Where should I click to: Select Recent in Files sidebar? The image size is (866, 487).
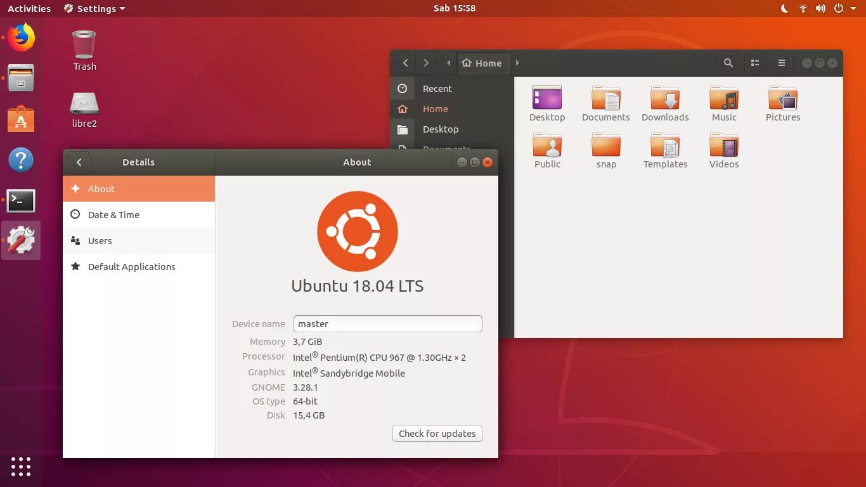click(x=451, y=89)
